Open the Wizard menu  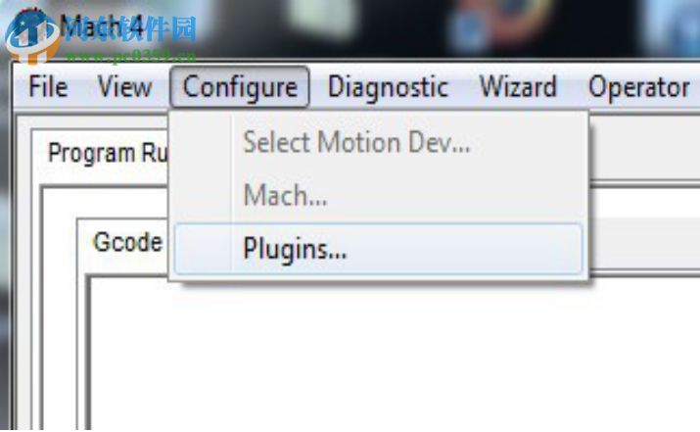pyautogui.click(x=518, y=86)
